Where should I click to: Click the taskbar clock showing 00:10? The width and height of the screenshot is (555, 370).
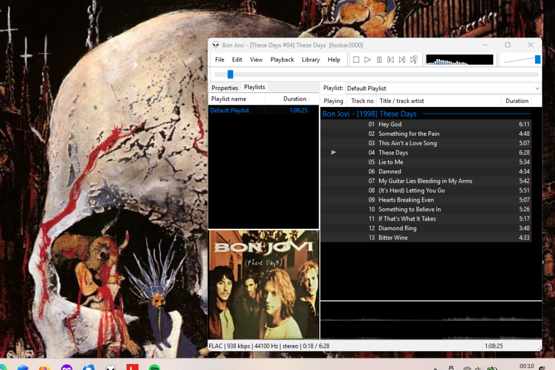tap(526, 366)
